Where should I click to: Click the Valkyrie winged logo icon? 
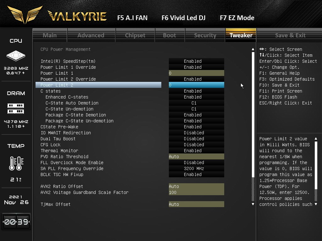coord(25,14)
